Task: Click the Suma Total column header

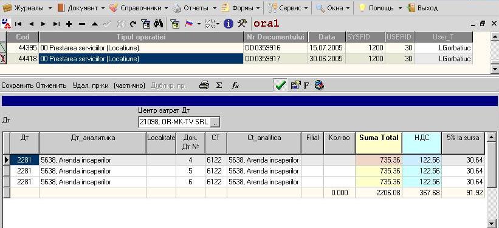Action: tap(379, 143)
